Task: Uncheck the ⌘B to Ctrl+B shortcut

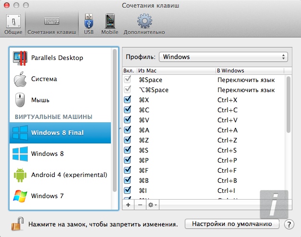Action: pyautogui.click(x=128, y=180)
